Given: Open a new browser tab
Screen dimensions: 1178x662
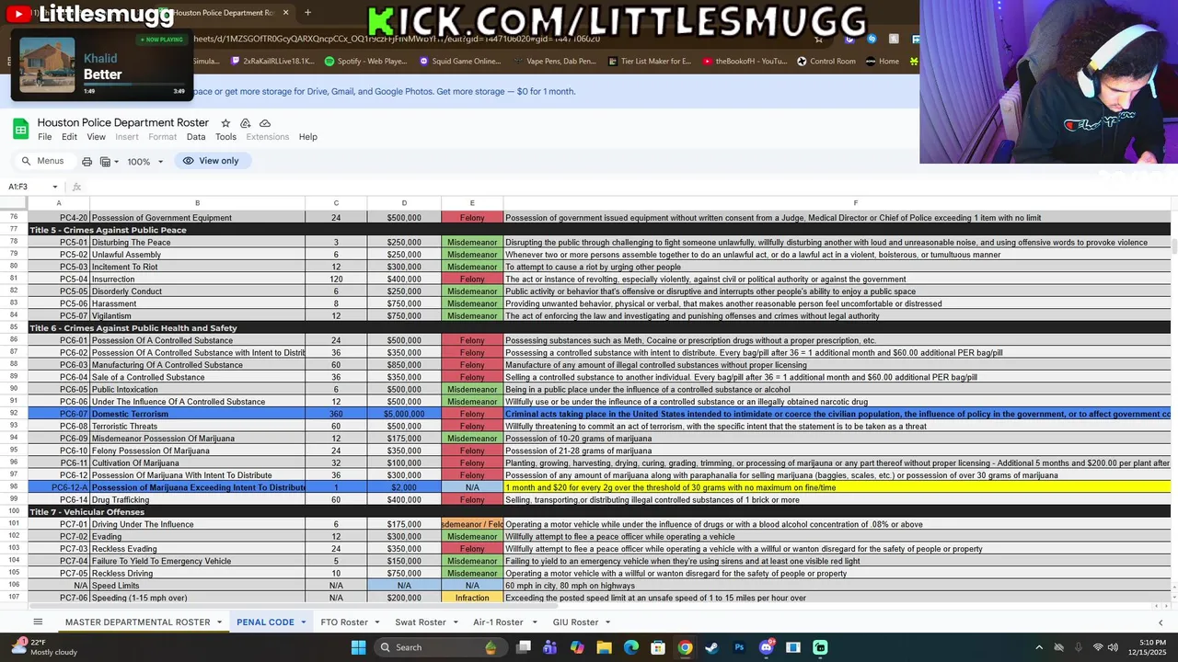Looking at the screenshot, I should click(x=307, y=13).
